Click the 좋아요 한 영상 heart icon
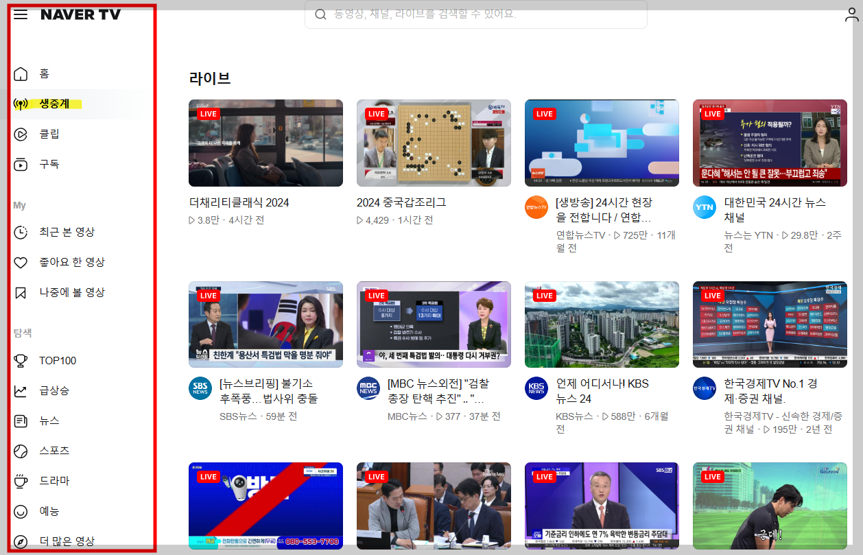This screenshot has width=863, height=555. point(21,262)
